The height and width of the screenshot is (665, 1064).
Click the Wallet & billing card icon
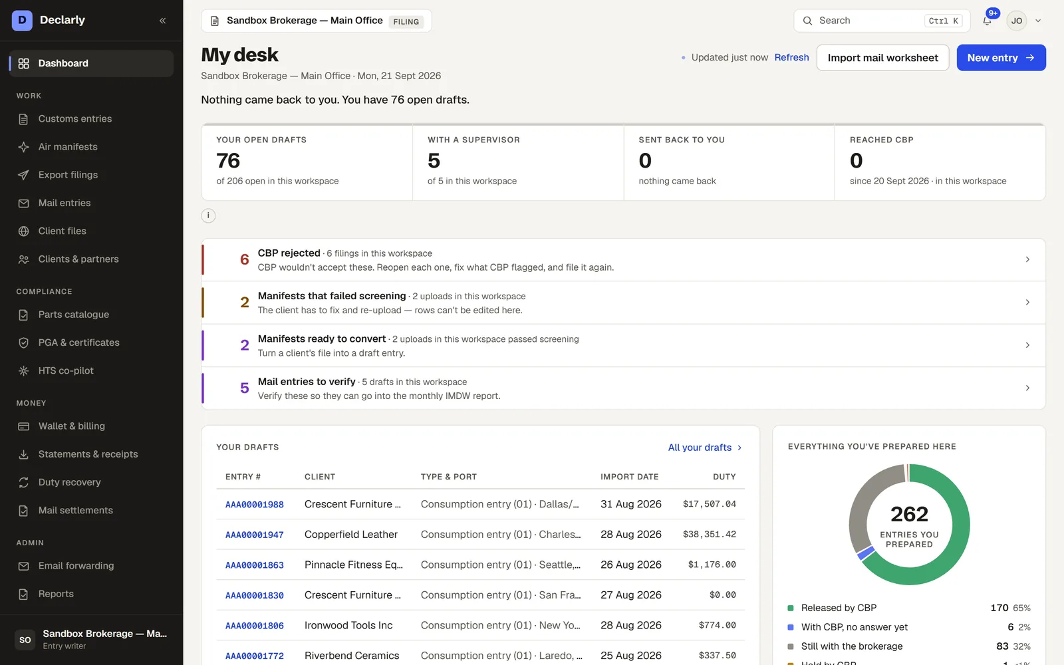coord(23,426)
